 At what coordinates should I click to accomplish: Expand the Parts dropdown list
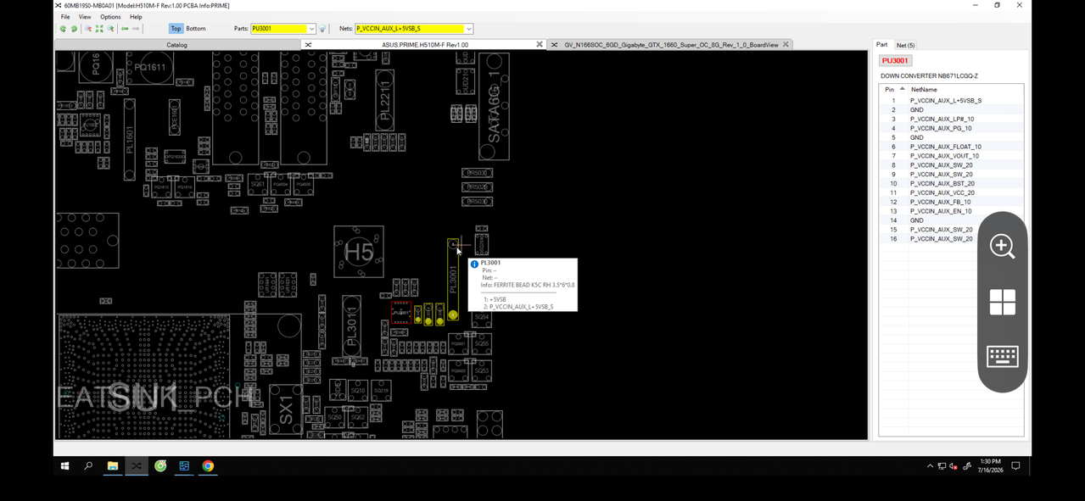tap(311, 29)
